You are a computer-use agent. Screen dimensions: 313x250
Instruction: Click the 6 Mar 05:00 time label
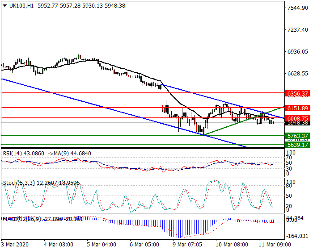pos(144,244)
